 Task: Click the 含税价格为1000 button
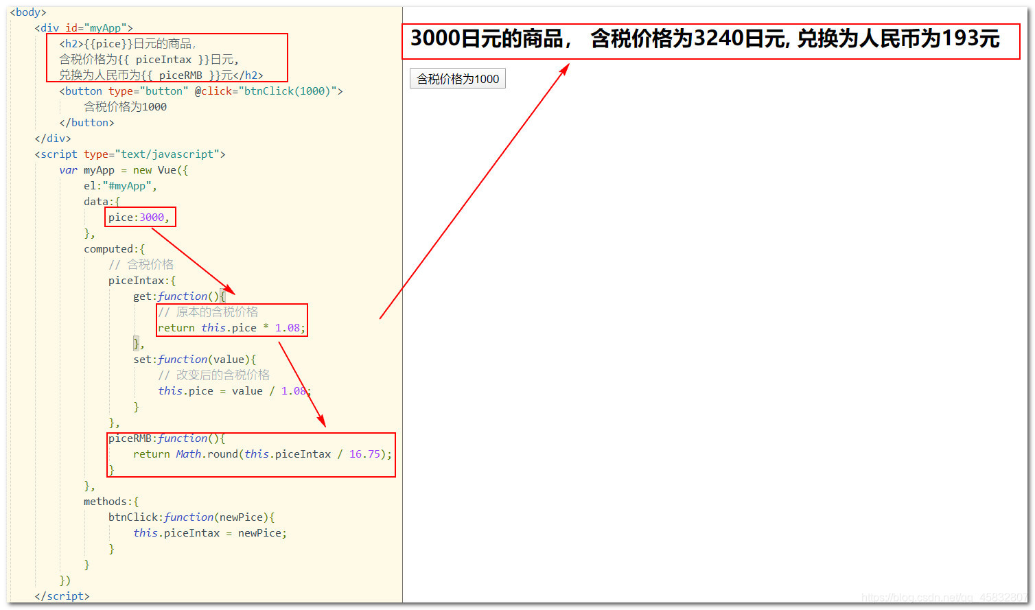(458, 79)
